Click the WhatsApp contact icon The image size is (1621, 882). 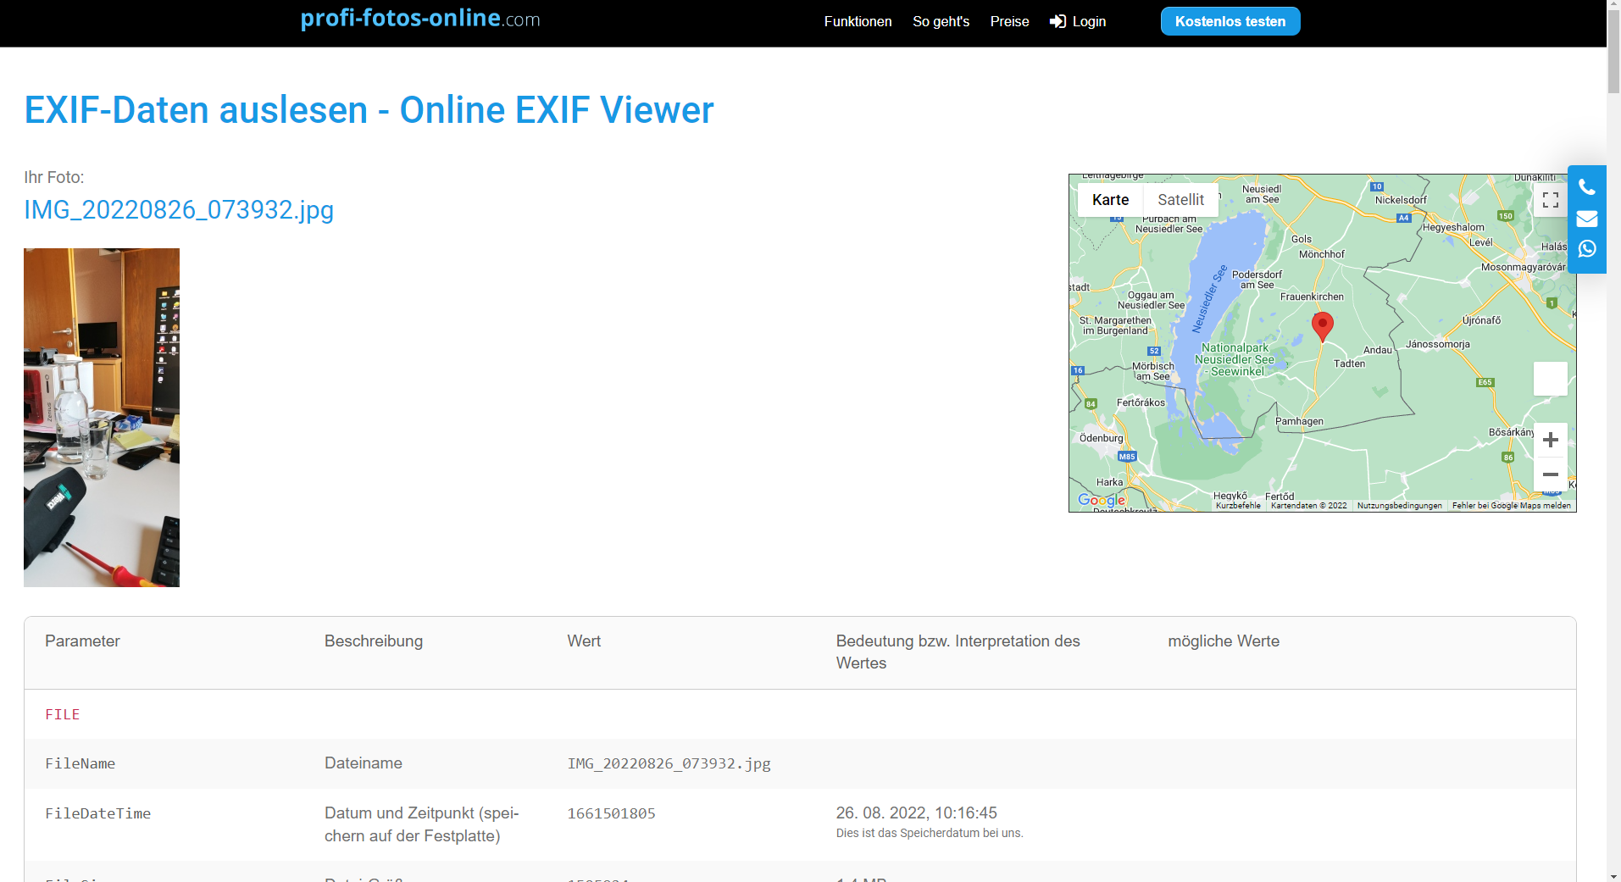click(1587, 249)
